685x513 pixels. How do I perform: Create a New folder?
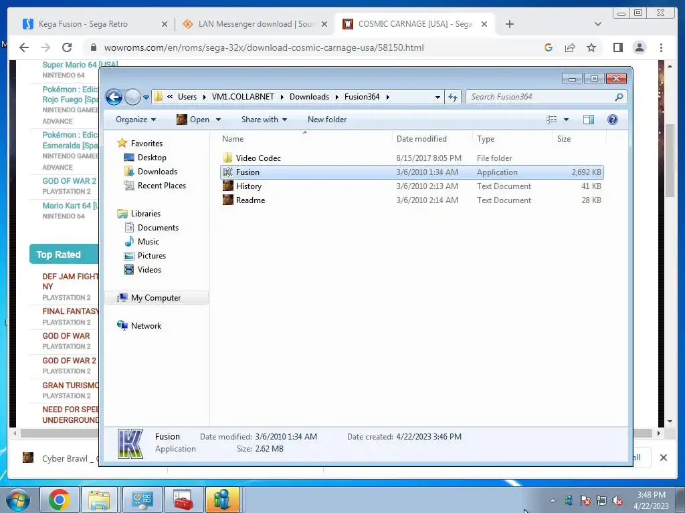tap(326, 120)
